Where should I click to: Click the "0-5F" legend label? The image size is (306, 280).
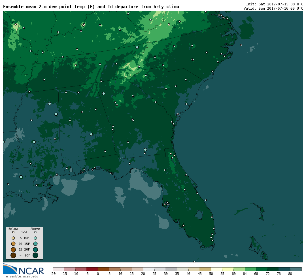tap(24, 232)
